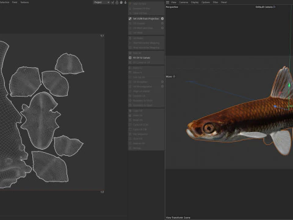Click the UV Peeler icon
This screenshot has height=220, width=293.
click(x=130, y=38)
